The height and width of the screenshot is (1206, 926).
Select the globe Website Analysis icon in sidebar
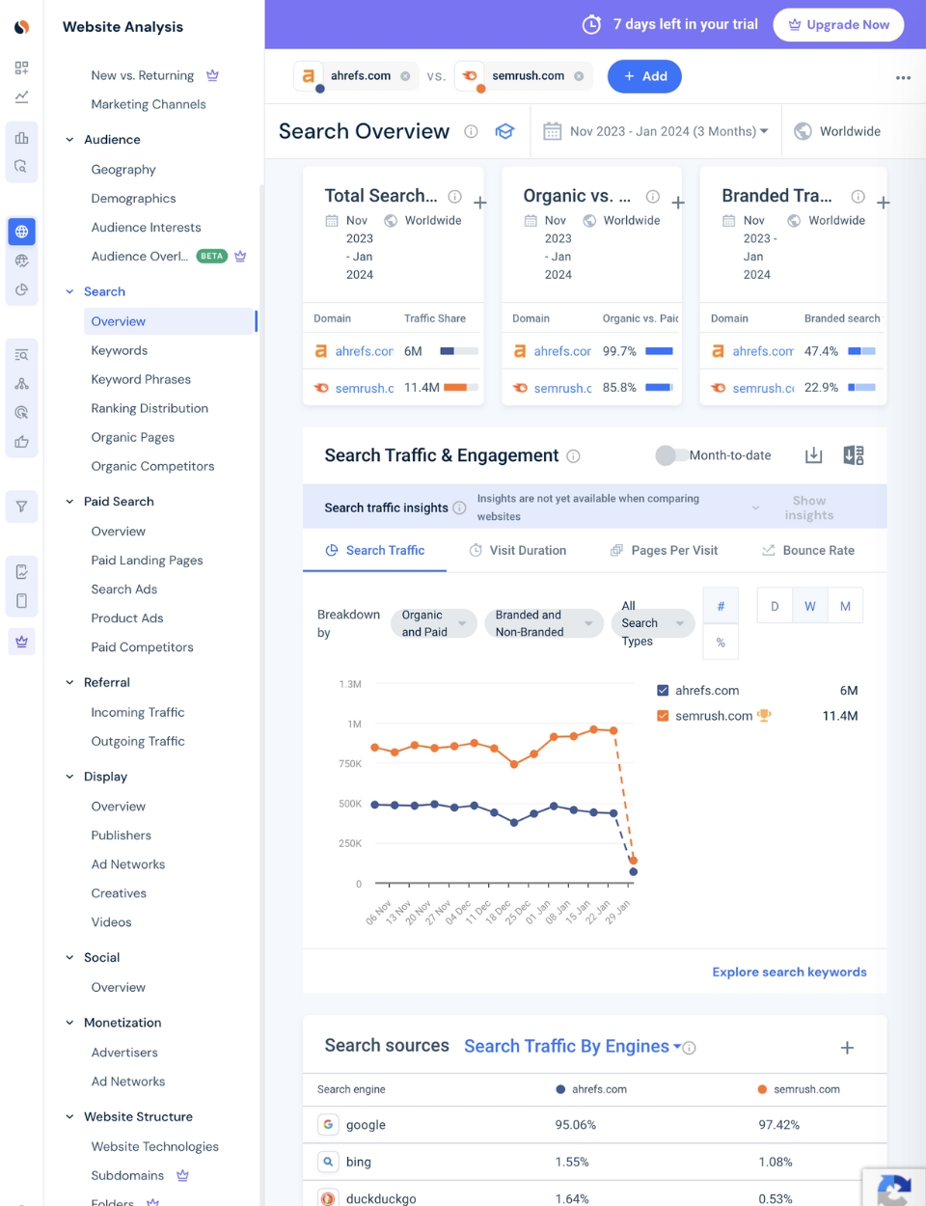tap(21, 232)
